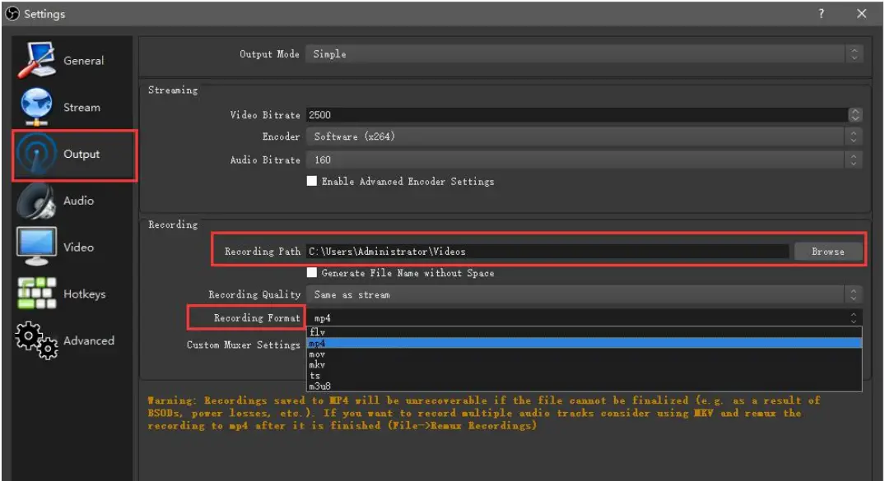The width and height of the screenshot is (885, 481).
Task: Switch to the Advanced tab label
Action: (x=89, y=340)
